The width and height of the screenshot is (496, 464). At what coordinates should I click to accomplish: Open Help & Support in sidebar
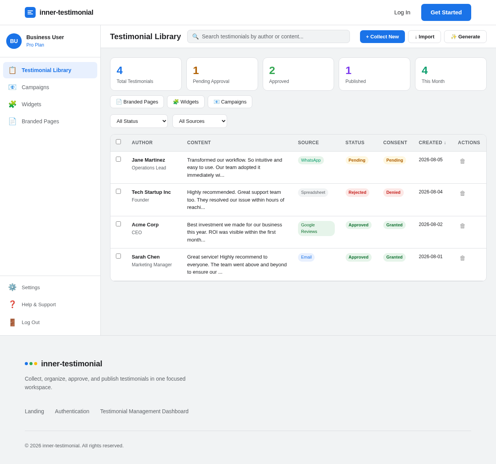50,304
